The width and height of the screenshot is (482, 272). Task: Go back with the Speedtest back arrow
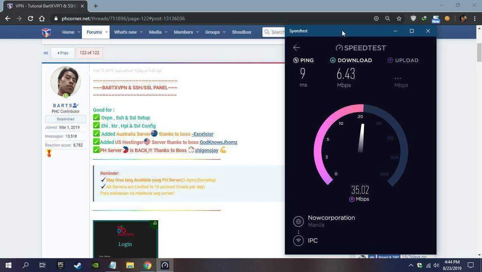296,47
